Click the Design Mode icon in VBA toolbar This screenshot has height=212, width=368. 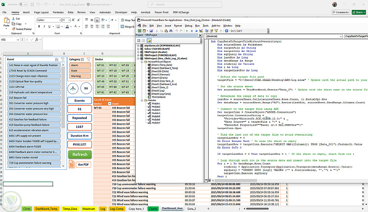tap(201, 31)
